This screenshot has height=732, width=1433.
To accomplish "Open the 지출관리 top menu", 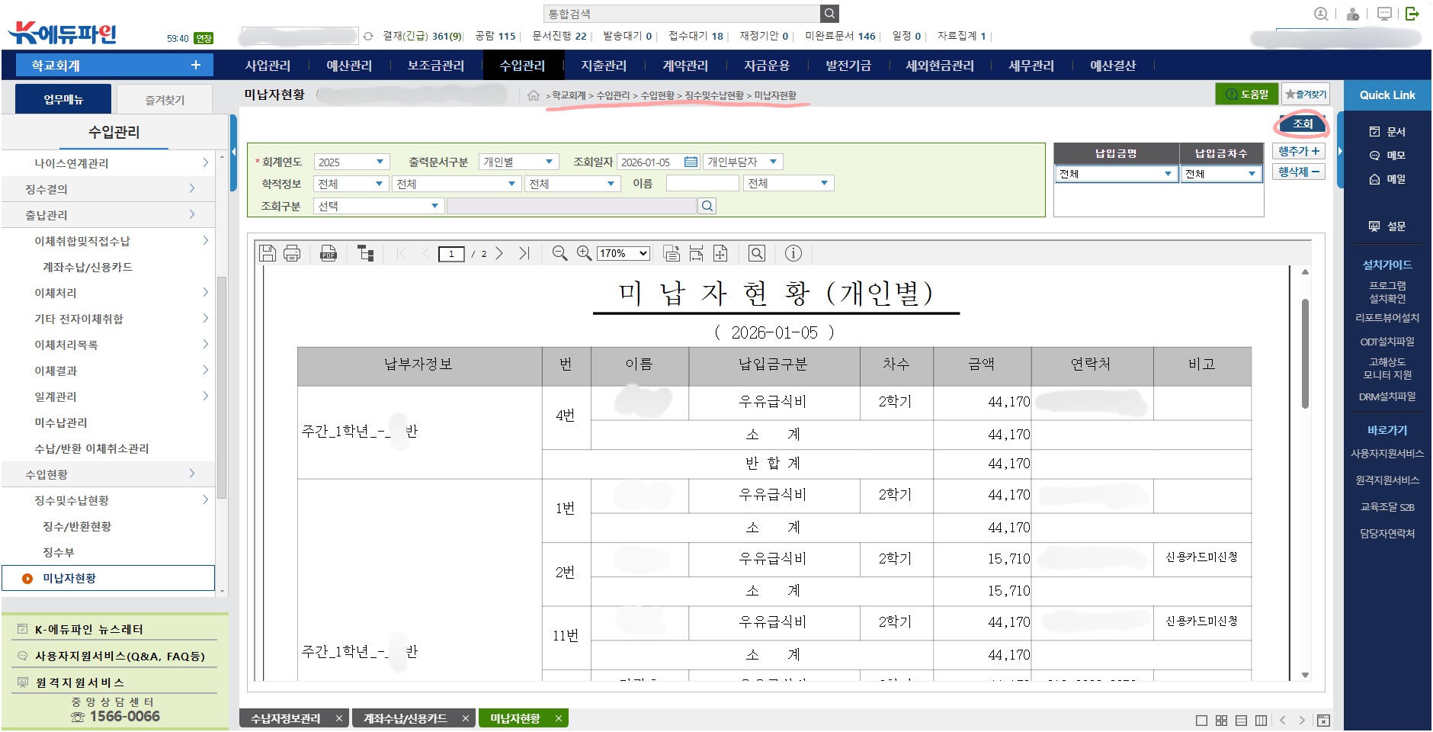I will 603,66.
